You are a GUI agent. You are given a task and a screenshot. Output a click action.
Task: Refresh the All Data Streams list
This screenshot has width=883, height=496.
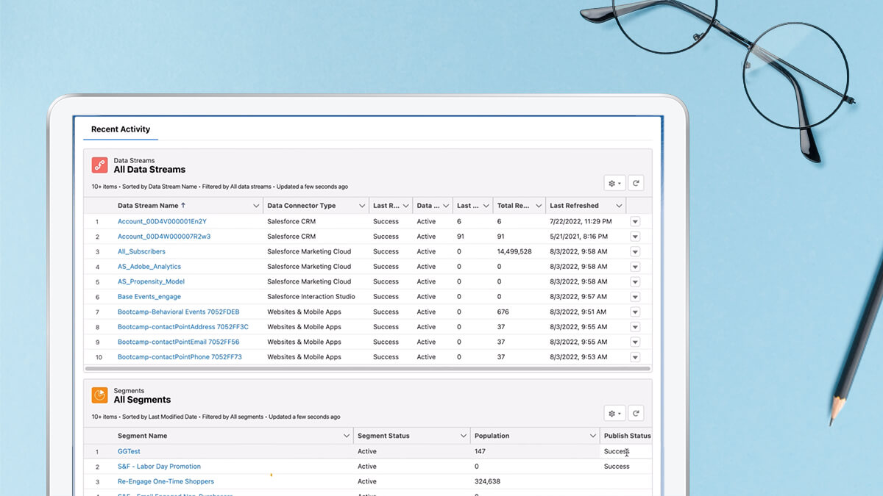(x=636, y=183)
